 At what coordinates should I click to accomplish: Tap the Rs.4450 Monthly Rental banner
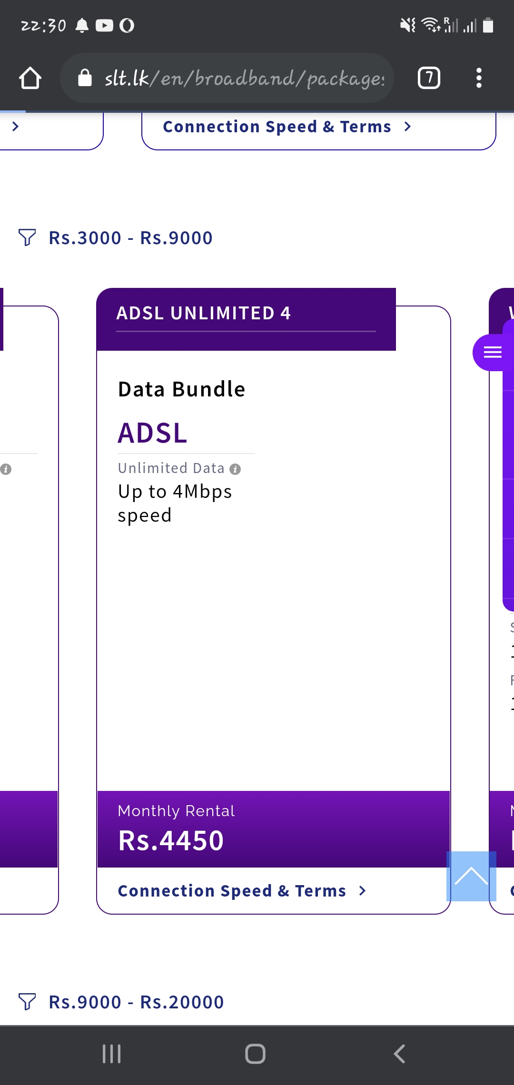coord(274,829)
